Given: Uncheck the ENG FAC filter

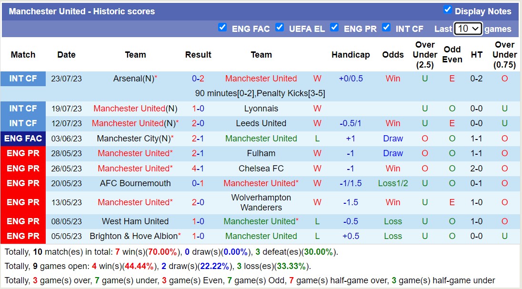Looking at the screenshot, I should (222, 28).
